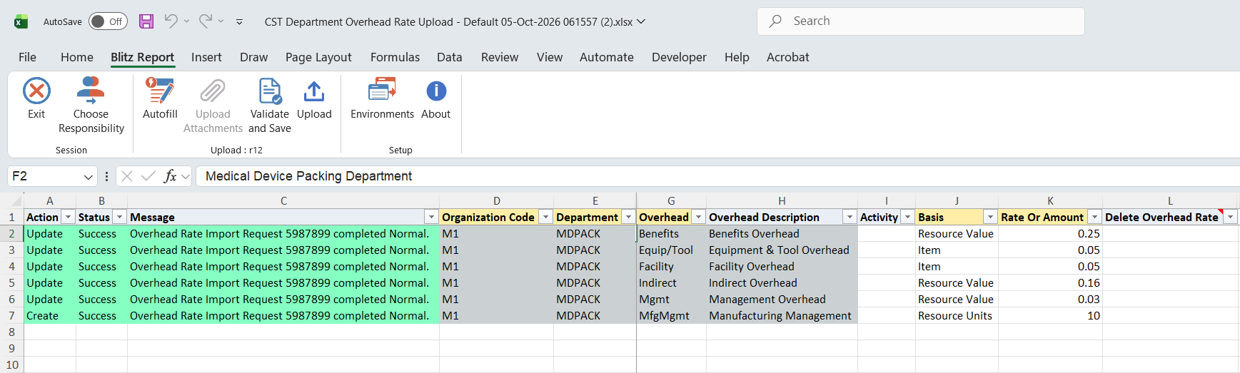Switch to the Developer tab
This screenshot has height=373, width=1240.
tap(679, 57)
